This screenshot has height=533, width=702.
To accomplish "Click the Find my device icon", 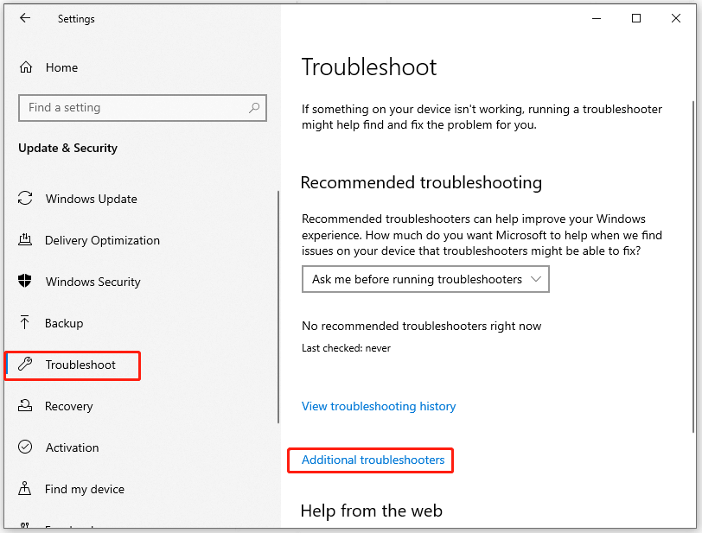I will click(26, 489).
